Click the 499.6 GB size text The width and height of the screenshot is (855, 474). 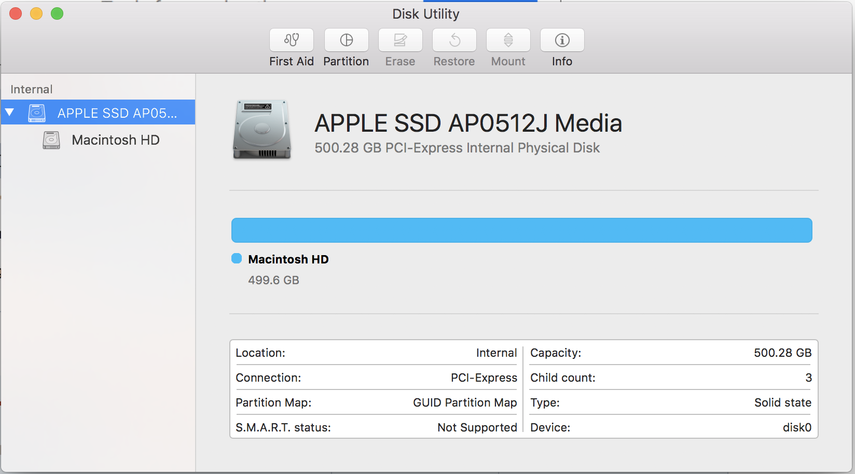point(273,280)
